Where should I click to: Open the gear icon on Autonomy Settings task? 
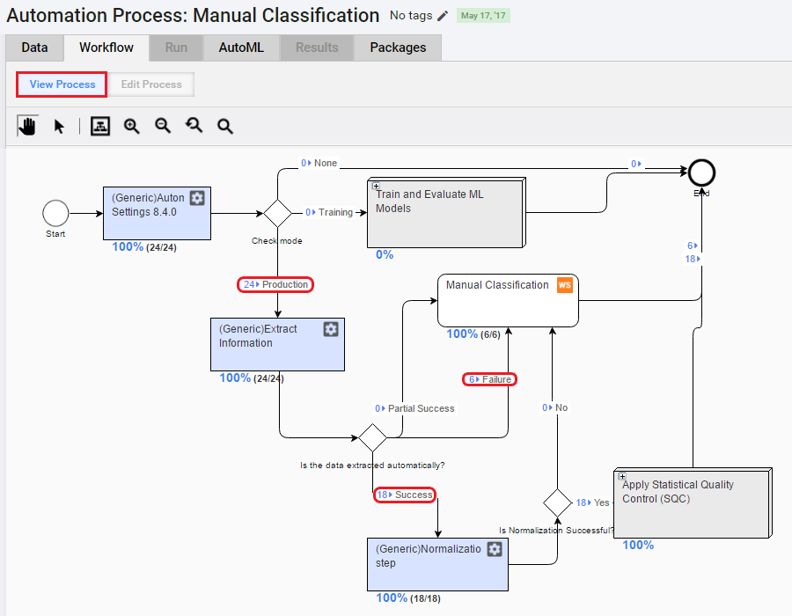(197, 198)
